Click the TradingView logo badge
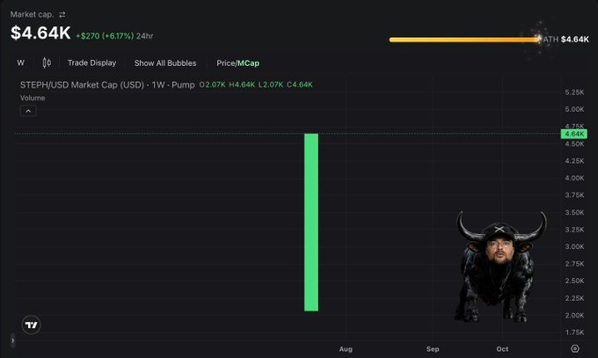 tap(31, 325)
